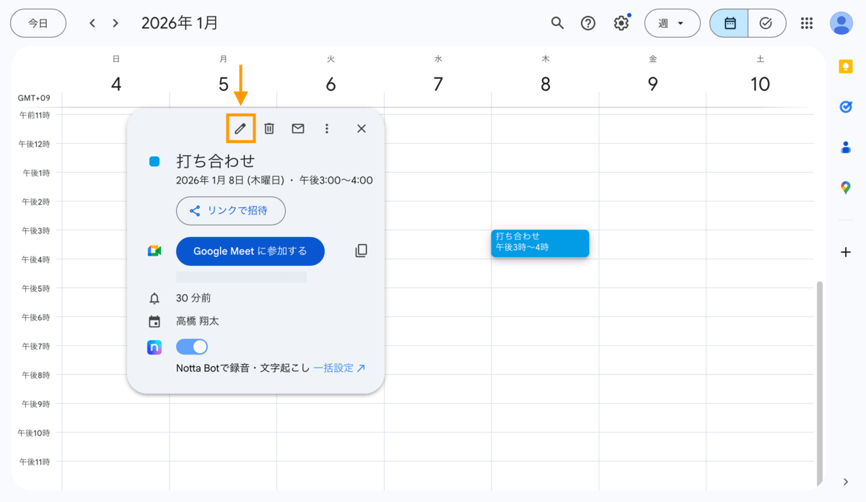The image size is (866, 502).
Task: Click リンクで招待 button
Action: (x=231, y=211)
